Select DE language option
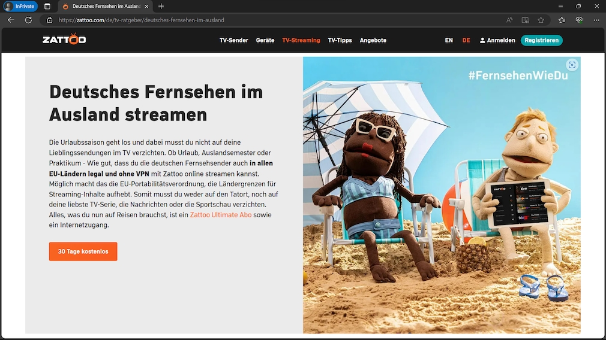Screen dimensions: 606x340 pos(466,40)
